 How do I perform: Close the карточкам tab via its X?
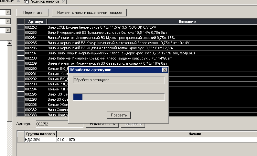[19, 2]
